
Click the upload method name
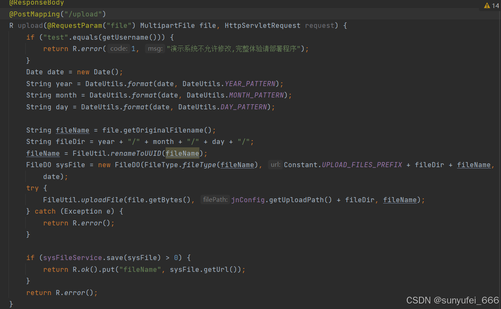click(x=30, y=25)
